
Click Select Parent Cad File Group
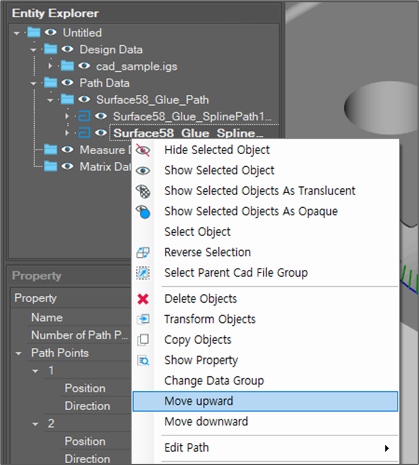236,273
